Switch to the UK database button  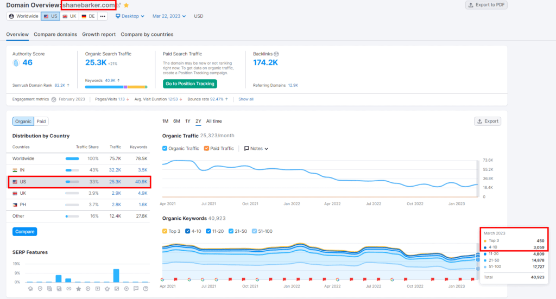tap(69, 16)
